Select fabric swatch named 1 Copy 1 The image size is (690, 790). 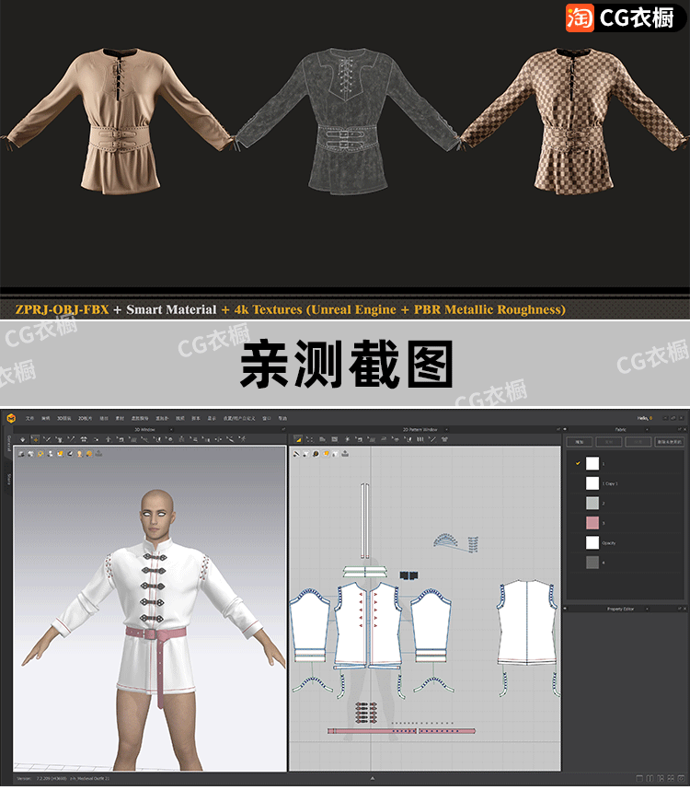[x=592, y=483]
